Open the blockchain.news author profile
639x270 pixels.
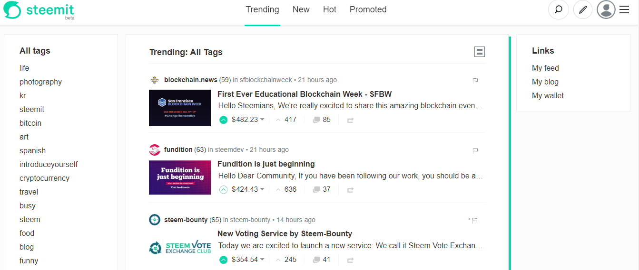click(190, 80)
